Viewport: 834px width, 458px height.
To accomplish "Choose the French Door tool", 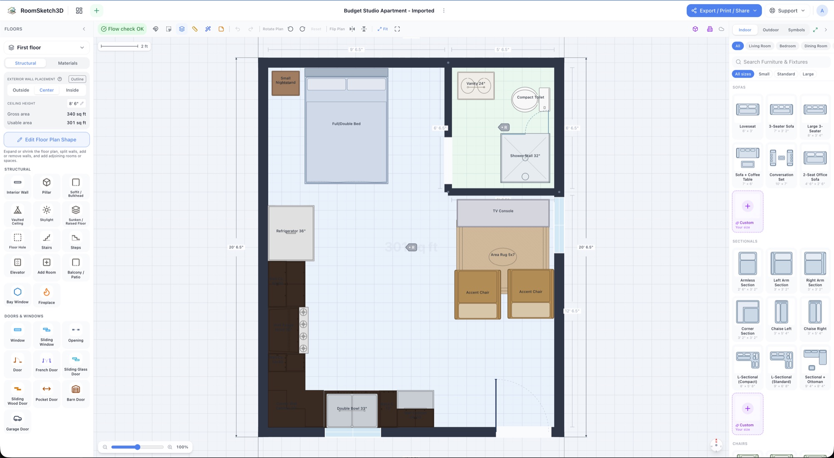I will coord(47,363).
